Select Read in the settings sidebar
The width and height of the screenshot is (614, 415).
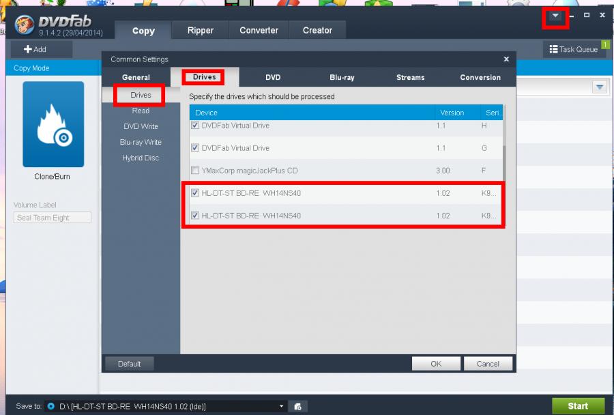(141, 111)
